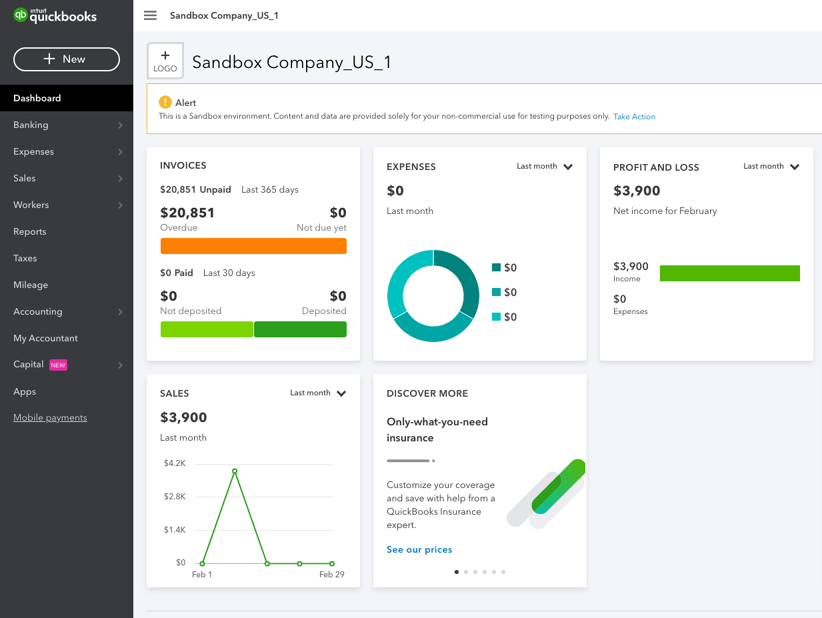
Task: Click the New button
Action: pyautogui.click(x=67, y=59)
